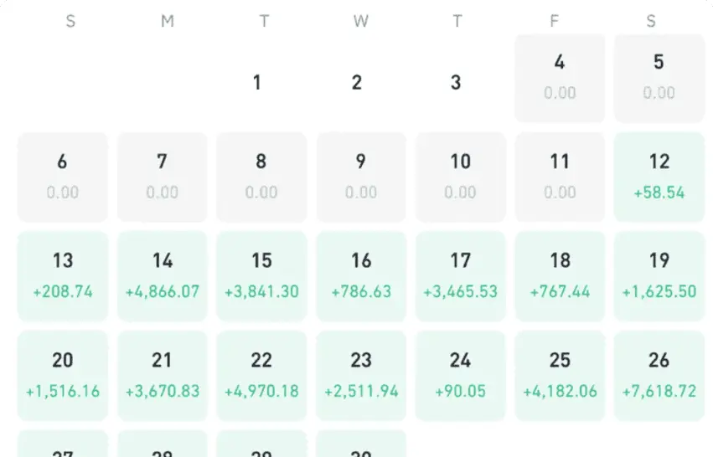Select day 20 showing +1,516.16
The width and height of the screenshot is (713, 457).
pos(63,376)
